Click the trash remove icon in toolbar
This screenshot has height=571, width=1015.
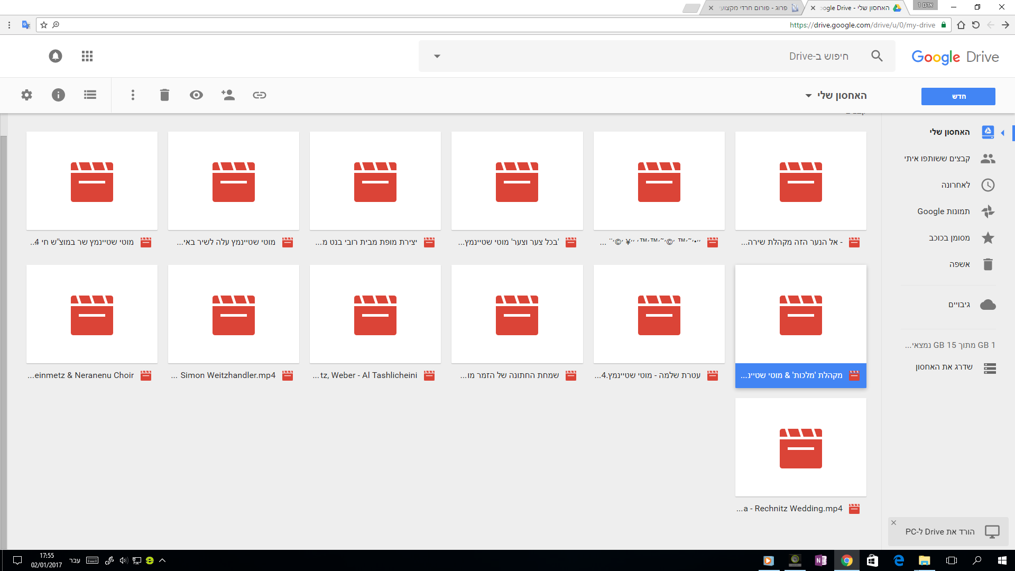[164, 95]
